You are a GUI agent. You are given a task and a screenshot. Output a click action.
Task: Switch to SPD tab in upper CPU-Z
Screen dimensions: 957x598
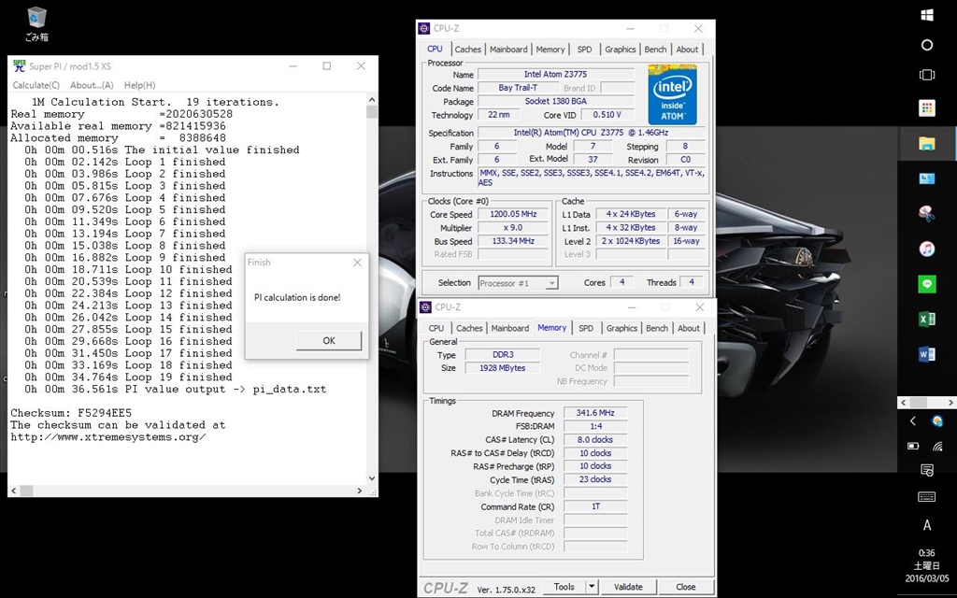pyautogui.click(x=585, y=50)
